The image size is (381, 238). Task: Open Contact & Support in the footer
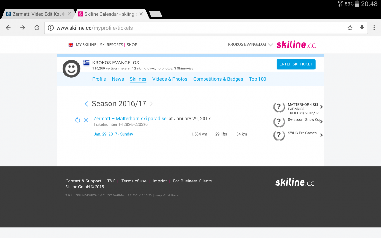(x=83, y=181)
